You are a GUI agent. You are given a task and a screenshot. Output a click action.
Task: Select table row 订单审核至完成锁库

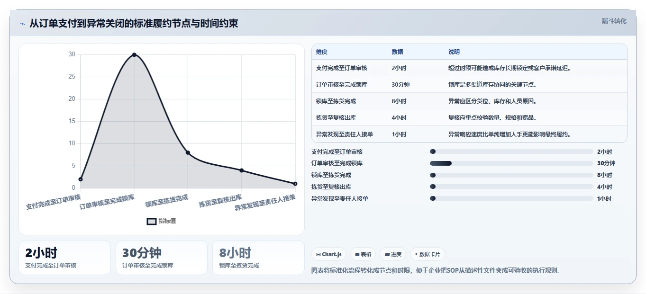tap(469, 85)
